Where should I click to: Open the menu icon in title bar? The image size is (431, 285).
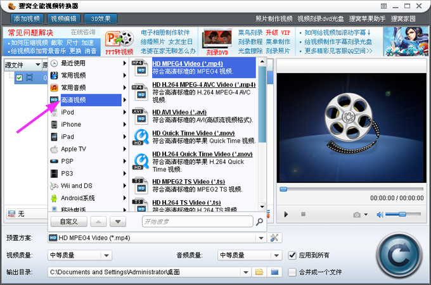coord(383,6)
